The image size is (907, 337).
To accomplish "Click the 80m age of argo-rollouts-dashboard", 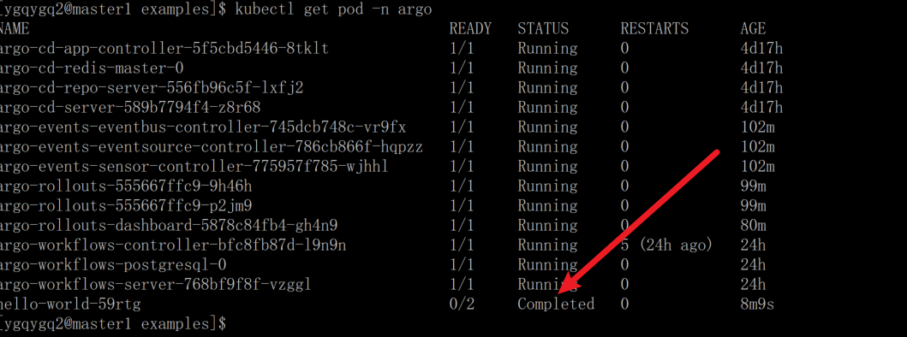I will click(753, 226).
